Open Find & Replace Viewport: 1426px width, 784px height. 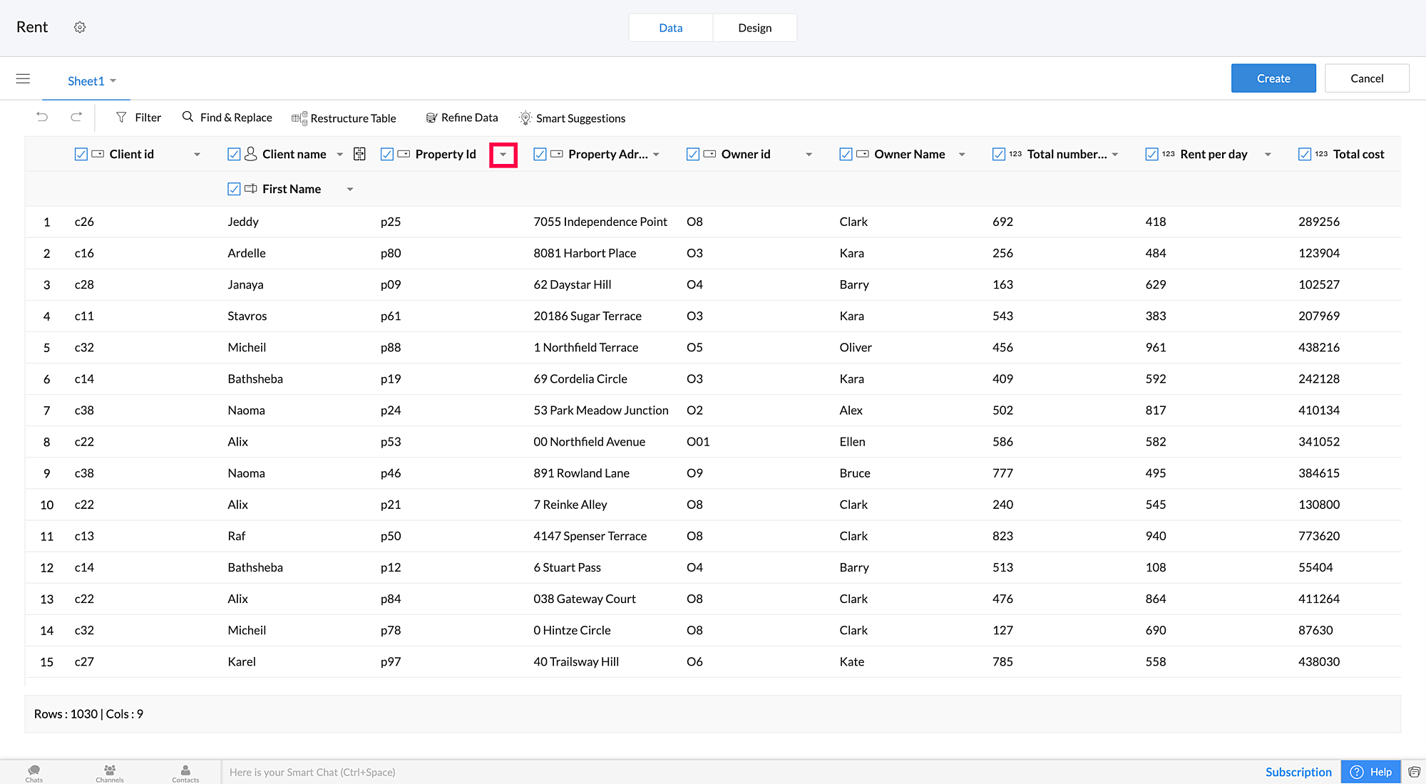[227, 118]
